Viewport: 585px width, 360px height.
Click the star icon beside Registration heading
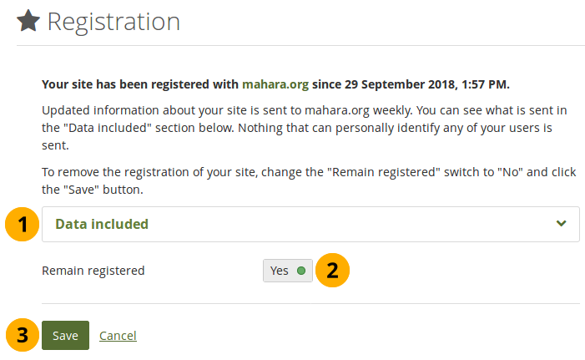tap(28, 22)
